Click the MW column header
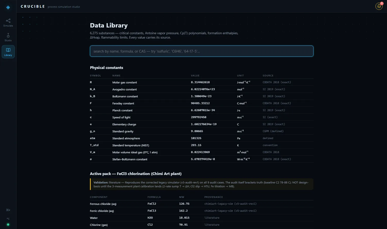 (182, 197)
